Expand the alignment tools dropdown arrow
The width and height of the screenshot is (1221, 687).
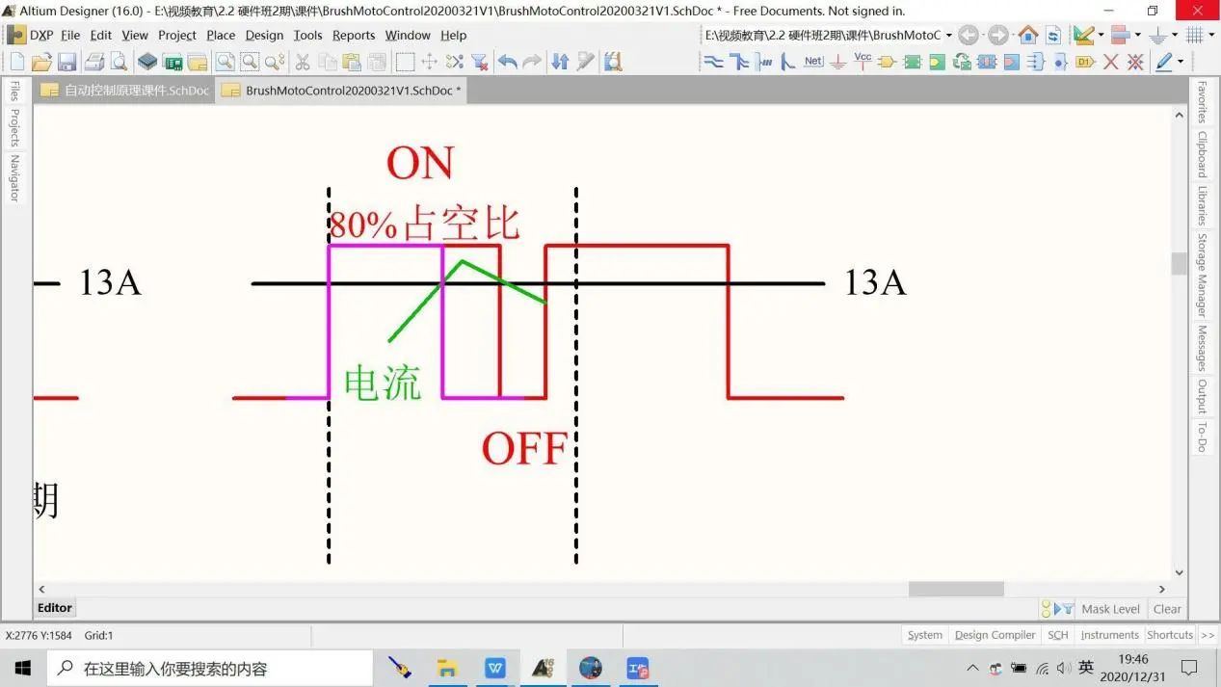[1138, 36]
